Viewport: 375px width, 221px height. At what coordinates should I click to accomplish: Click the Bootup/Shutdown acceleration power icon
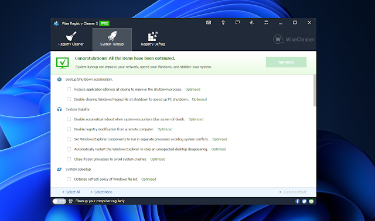(x=59, y=80)
